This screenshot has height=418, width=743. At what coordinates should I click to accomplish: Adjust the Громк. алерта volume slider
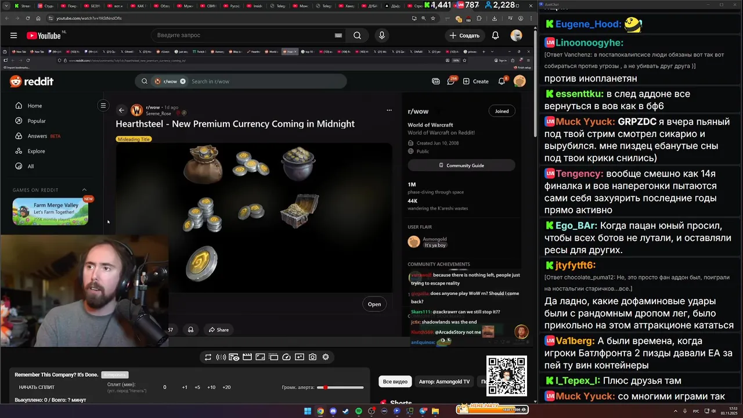pos(340,387)
